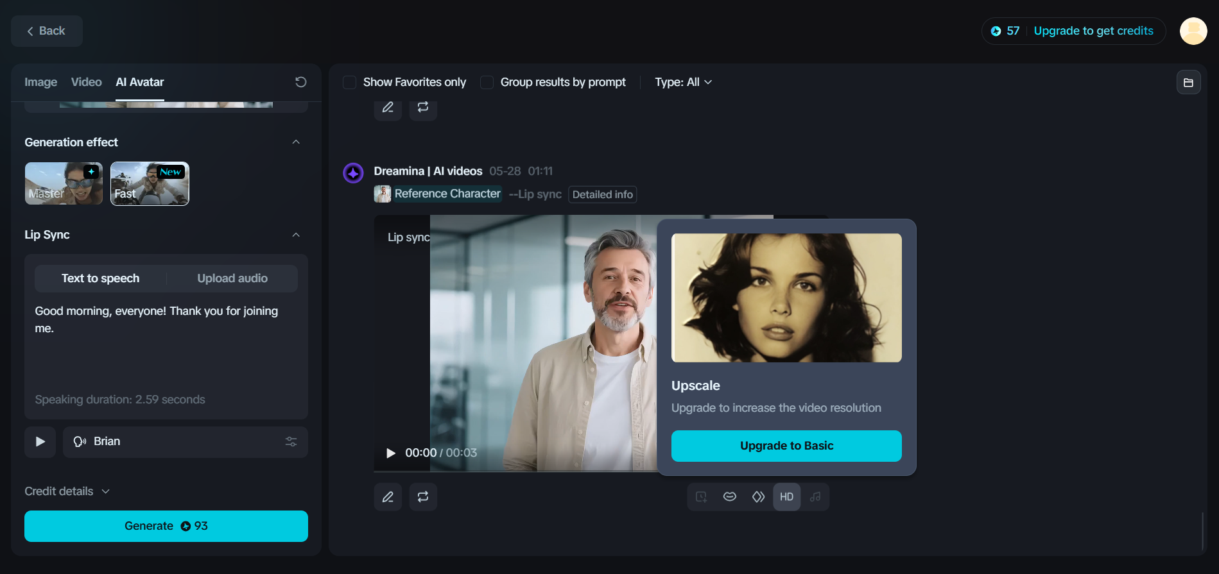Click the Reference Character tag
The image size is (1219, 574).
(x=438, y=194)
